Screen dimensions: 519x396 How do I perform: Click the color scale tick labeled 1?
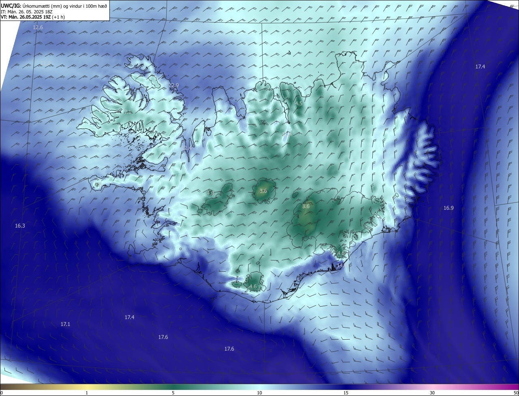coord(87,393)
